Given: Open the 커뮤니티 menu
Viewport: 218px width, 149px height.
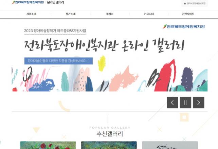Looking at the screenshot, I should coord(149,14).
